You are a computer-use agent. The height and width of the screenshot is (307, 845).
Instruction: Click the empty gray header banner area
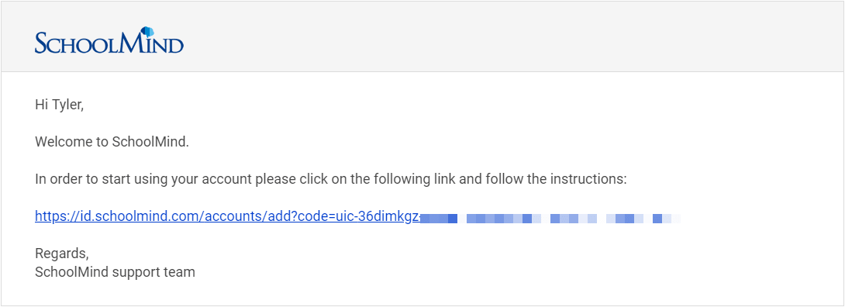tap(512, 36)
